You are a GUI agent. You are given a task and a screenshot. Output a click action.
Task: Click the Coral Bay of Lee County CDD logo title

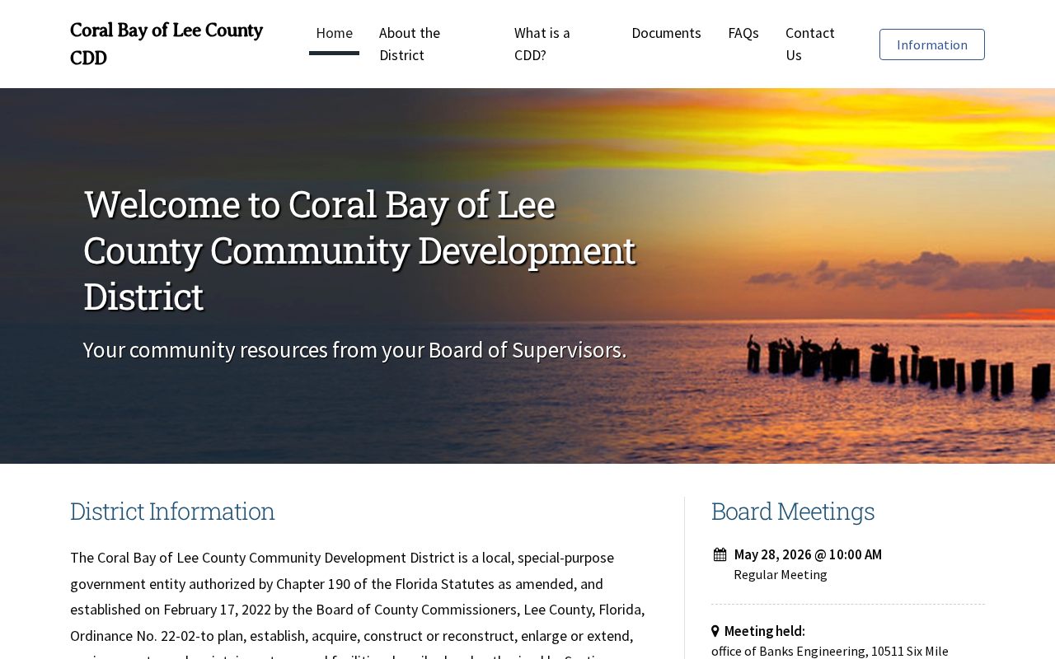pos(166,44)
